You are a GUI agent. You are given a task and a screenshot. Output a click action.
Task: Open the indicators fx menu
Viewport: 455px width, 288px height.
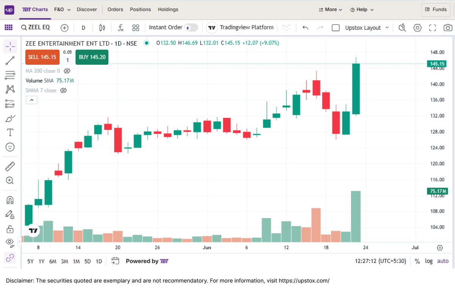click(121, 28)
